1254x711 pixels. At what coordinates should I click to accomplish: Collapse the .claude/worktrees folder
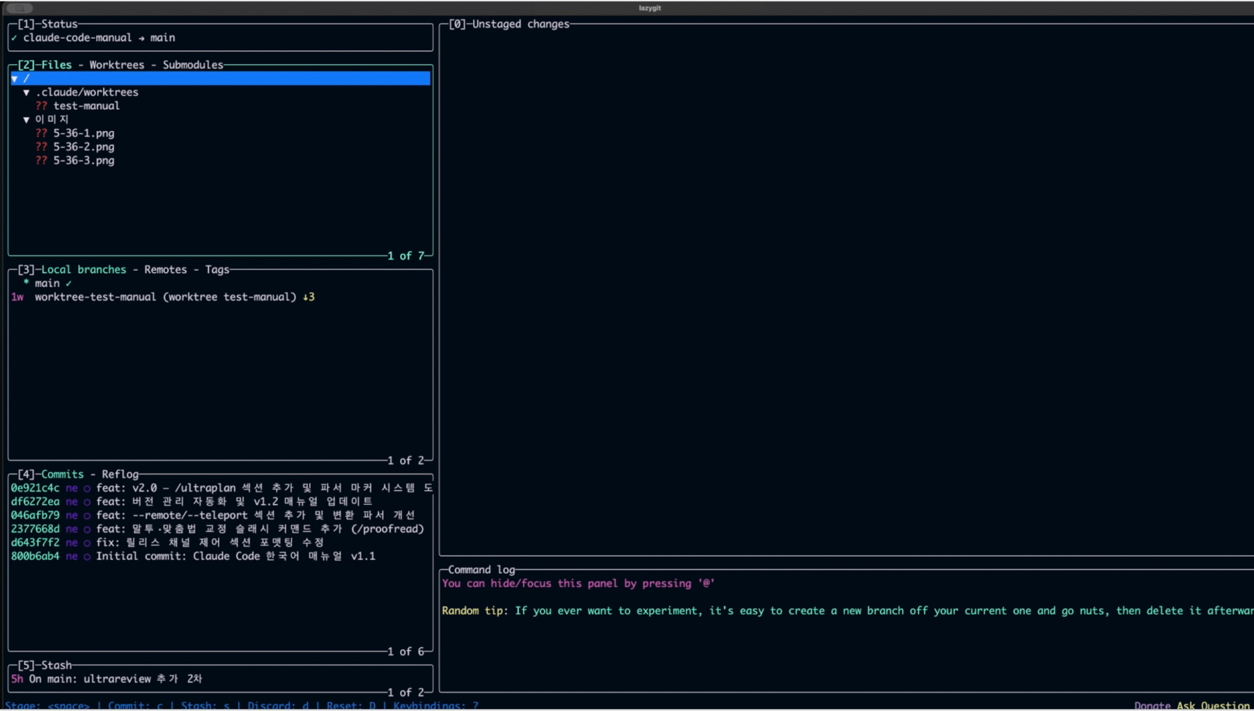click(26, 92)
